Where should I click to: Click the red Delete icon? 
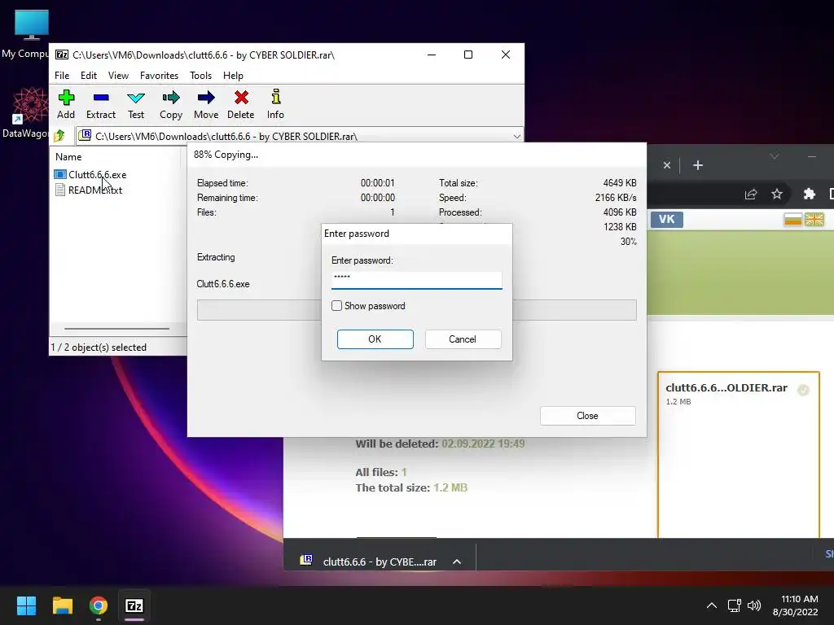coord(241,105)
